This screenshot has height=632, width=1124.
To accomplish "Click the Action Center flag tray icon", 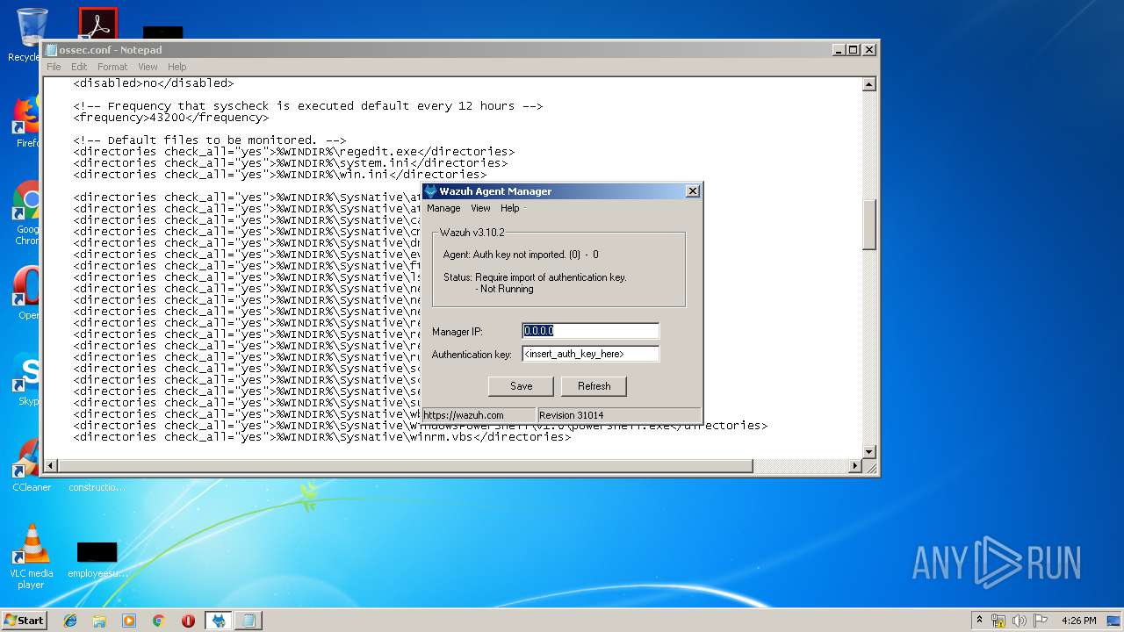I will click(x=1041, y=621).
